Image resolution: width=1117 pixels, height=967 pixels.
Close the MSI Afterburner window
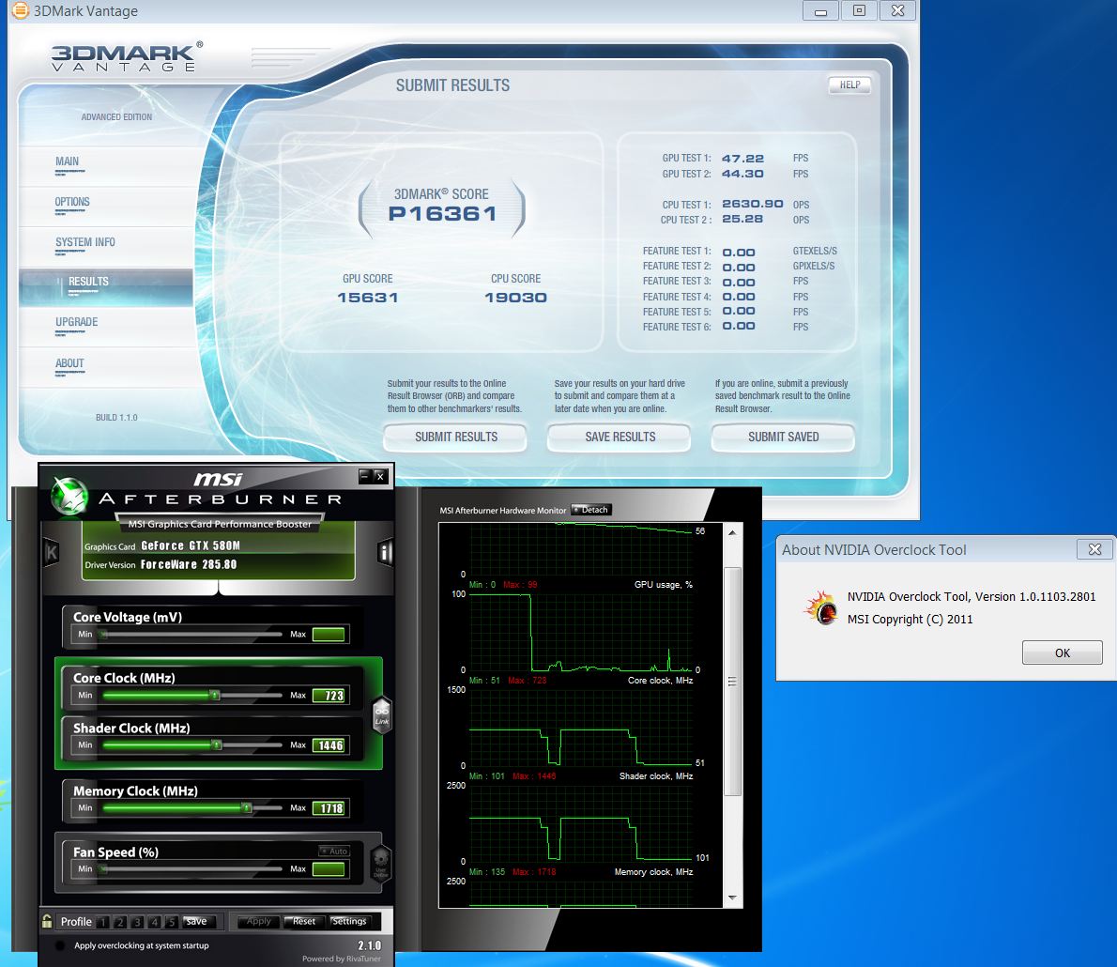tap(380, 476)
